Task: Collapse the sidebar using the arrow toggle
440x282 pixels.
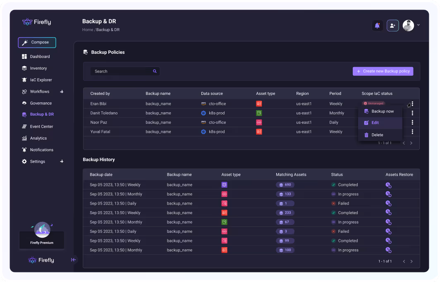Action: (x=74, y=260)
